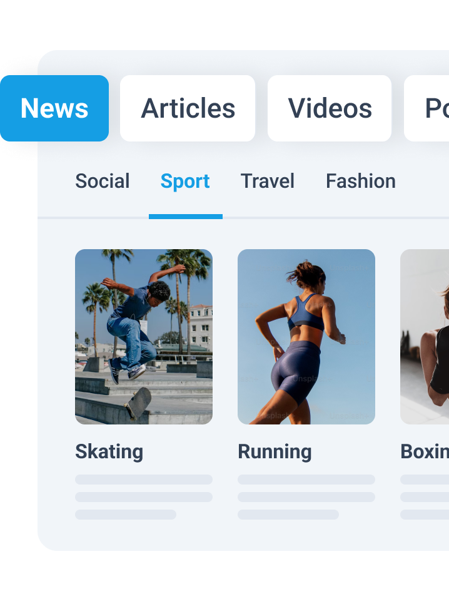The height and width of the screenshot is (601, 449).
Task: Select the Sport sub-tab
Action: (185, 182)
